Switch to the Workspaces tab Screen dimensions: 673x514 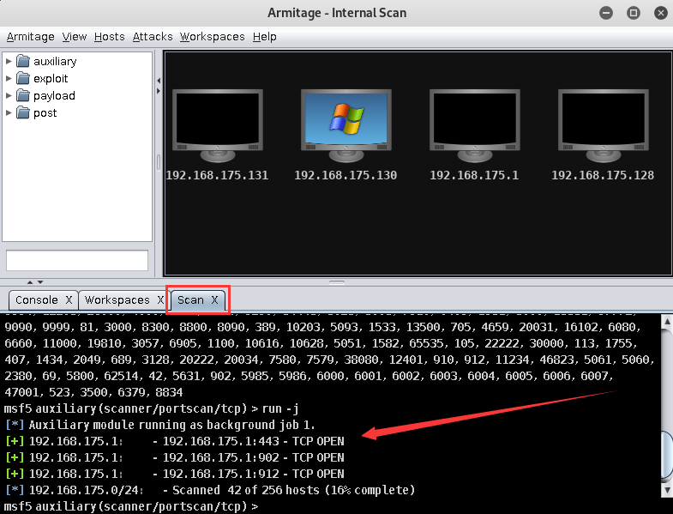(117, 300)
